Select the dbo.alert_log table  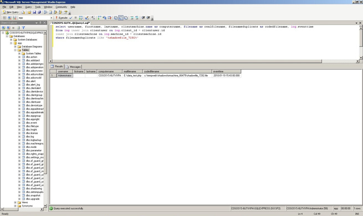click(33, 85)
